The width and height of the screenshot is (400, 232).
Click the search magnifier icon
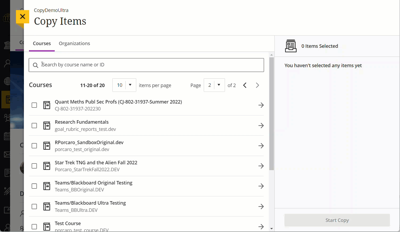pos(36,65)
